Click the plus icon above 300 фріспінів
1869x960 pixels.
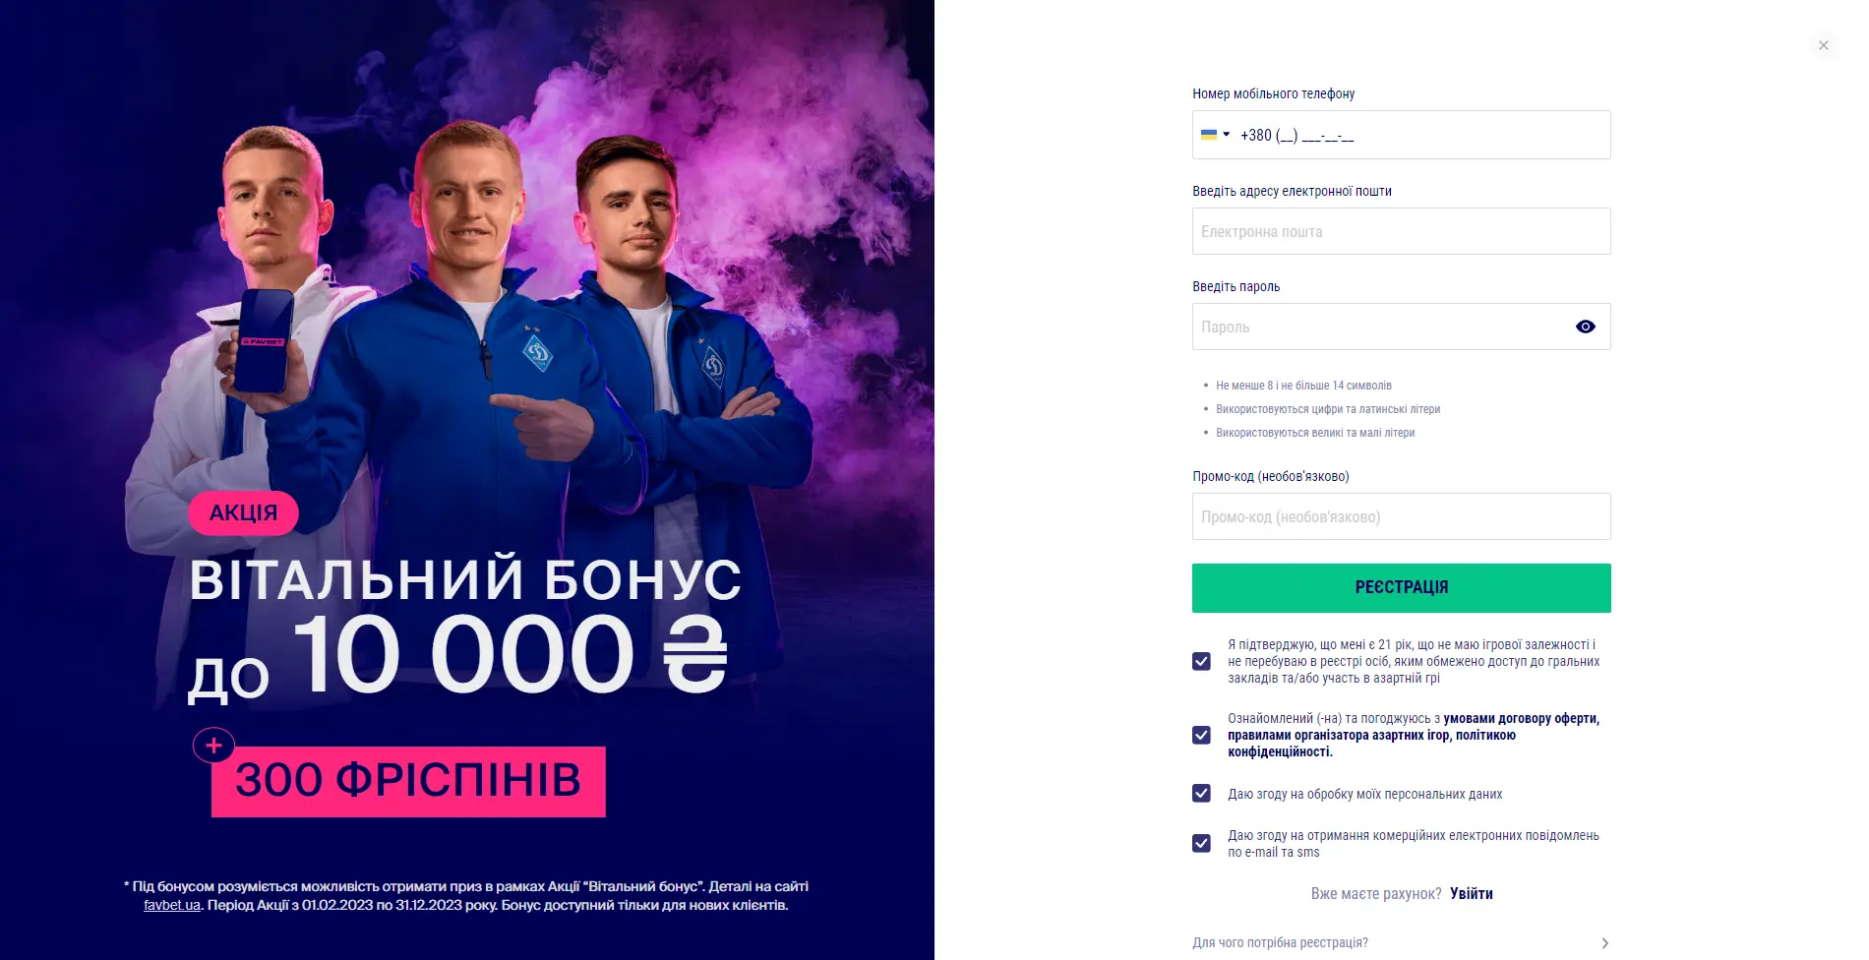pos(213,746)
